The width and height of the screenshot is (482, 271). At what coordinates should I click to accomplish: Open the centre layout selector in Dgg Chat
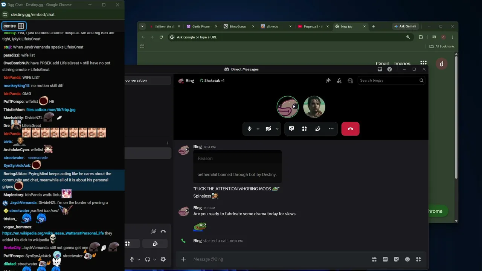[x=14, y=26]
